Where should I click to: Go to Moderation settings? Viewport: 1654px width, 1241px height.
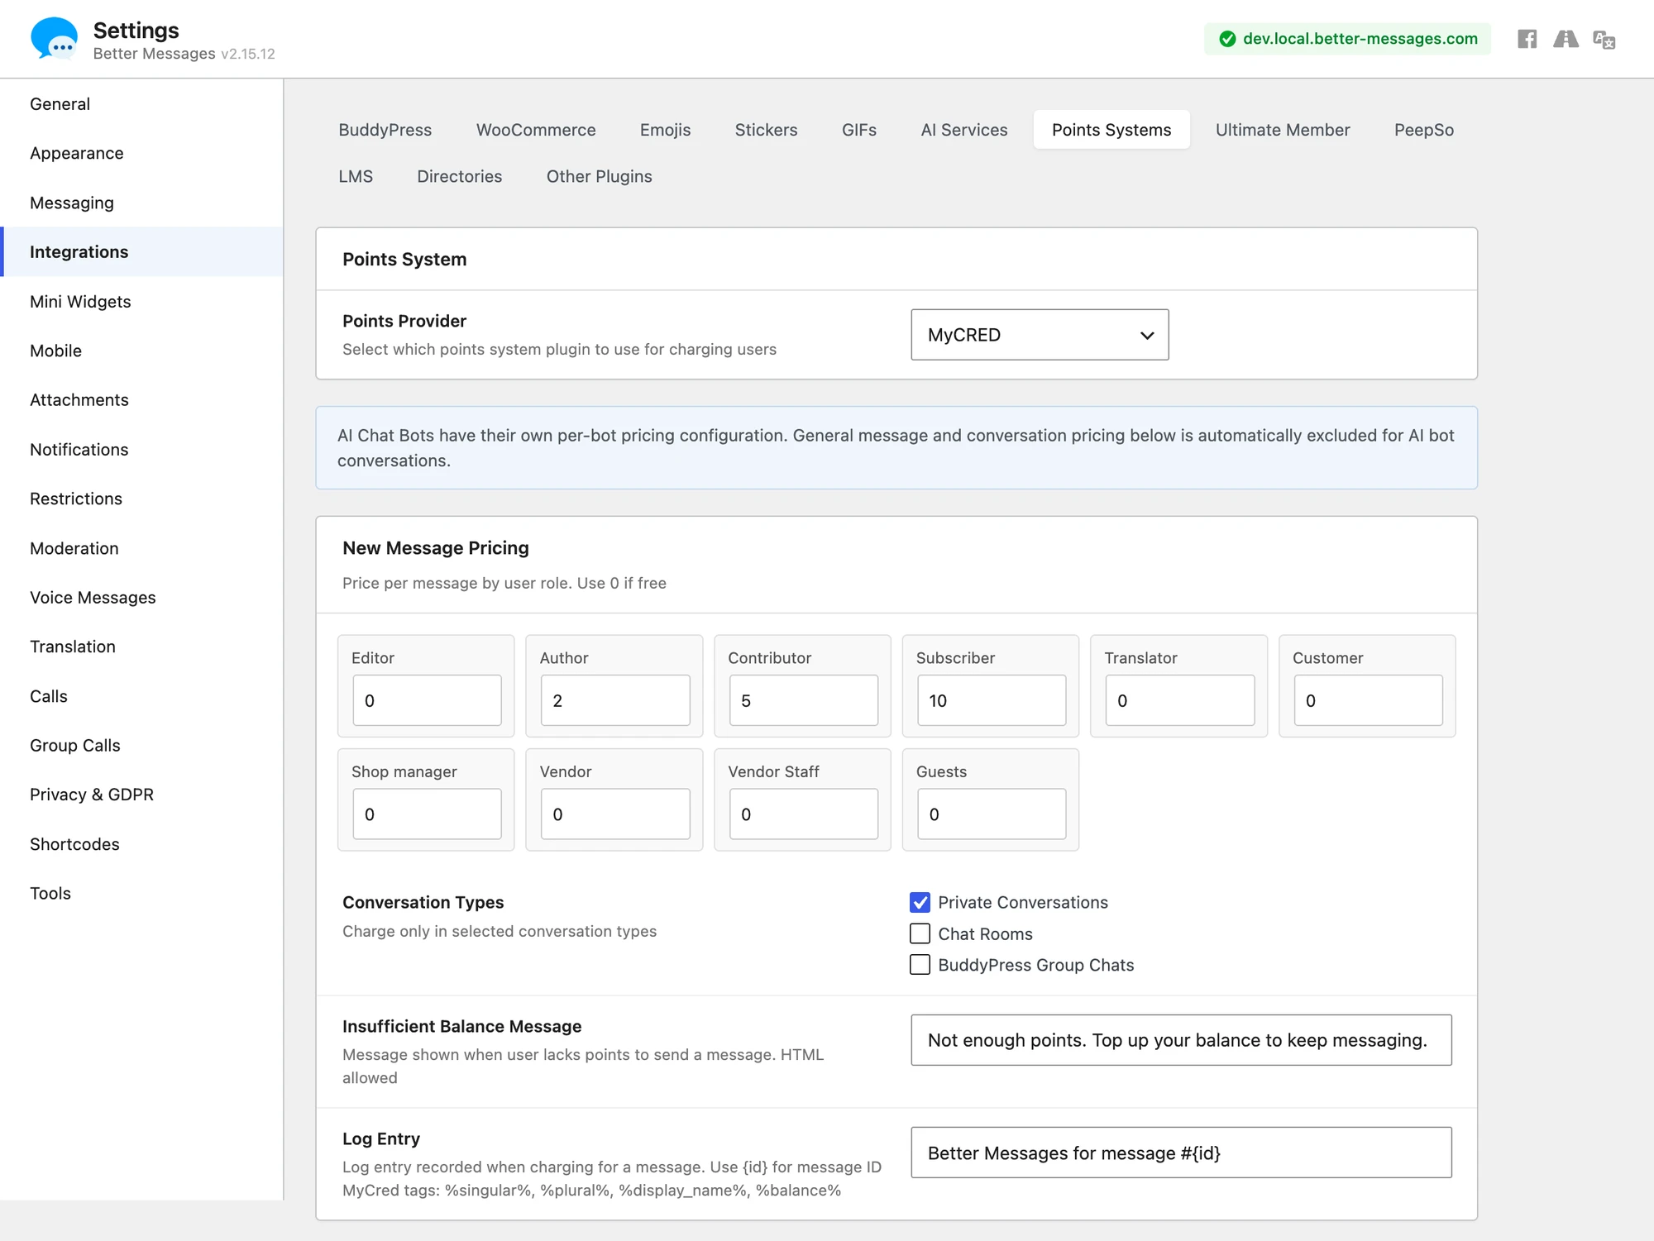click(x=141, y=548)
